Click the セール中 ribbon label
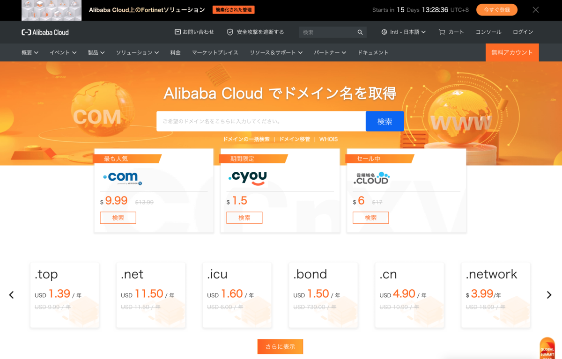Screen dimensions: 562x359 tap(369, 159)
